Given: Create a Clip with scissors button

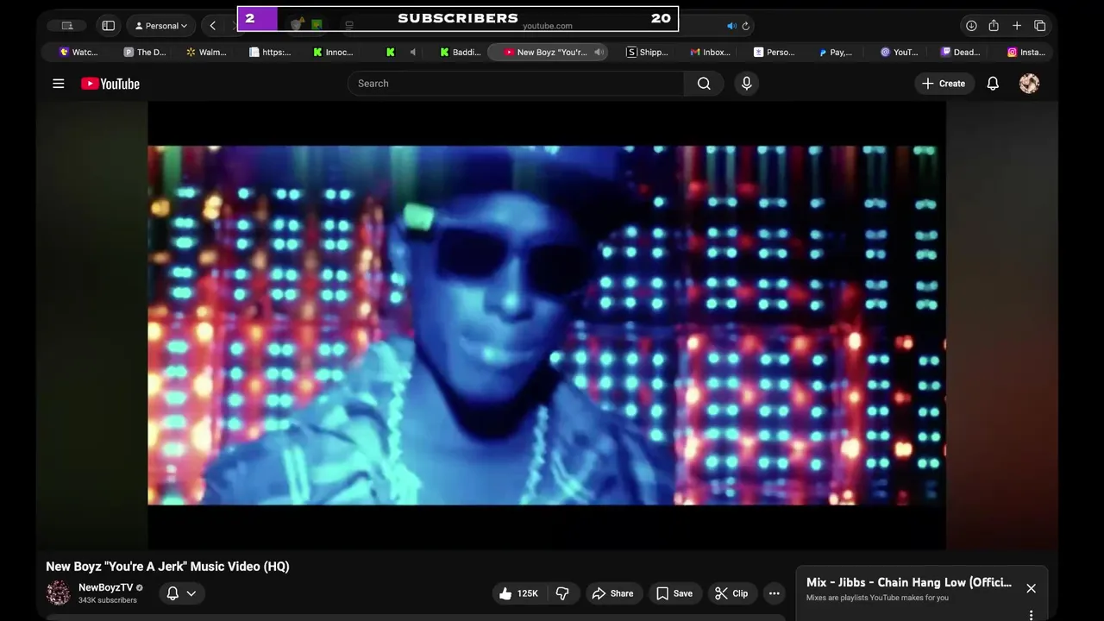Looking at the screenshot, I should pyautogui.click(x=731, y=593).
